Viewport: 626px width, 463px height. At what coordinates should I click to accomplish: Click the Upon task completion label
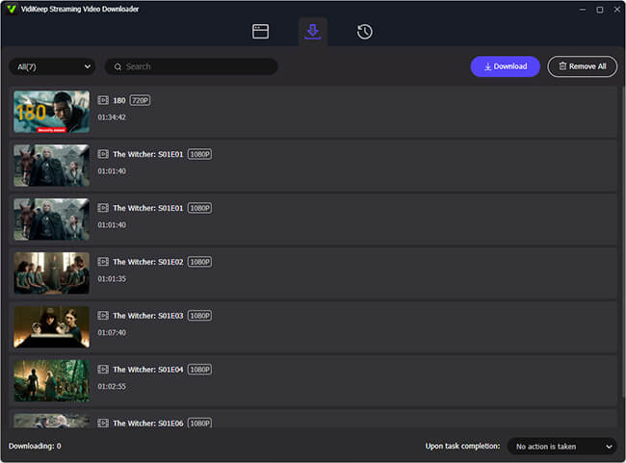(x=462, y=446)
